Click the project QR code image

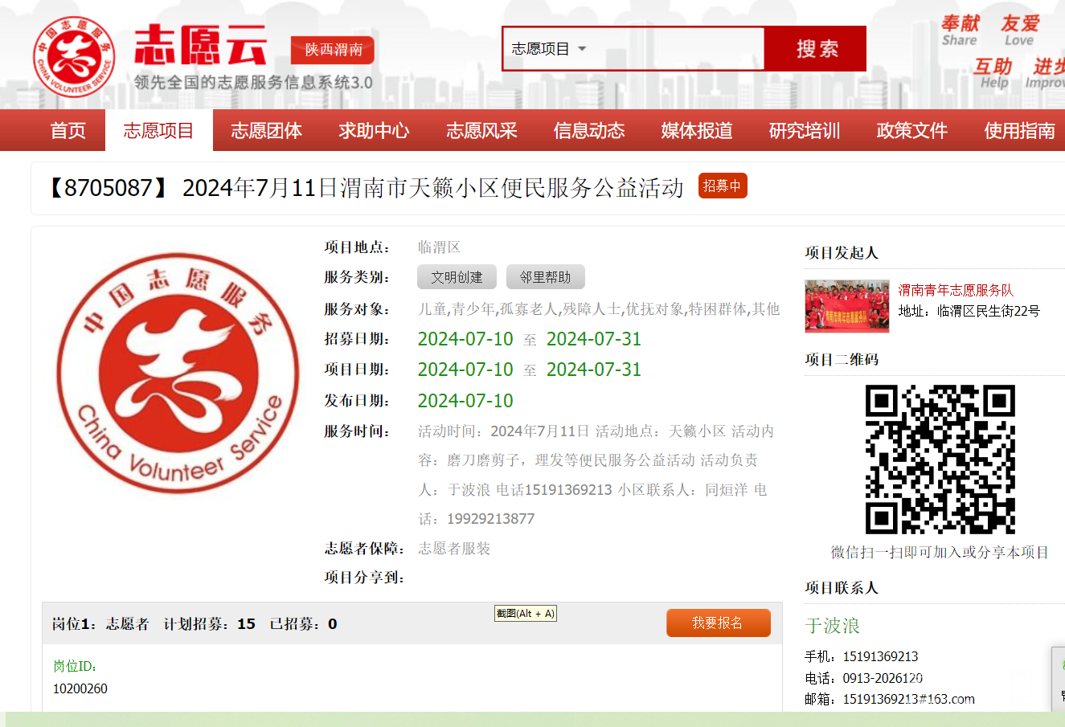(x=940, y=459)
